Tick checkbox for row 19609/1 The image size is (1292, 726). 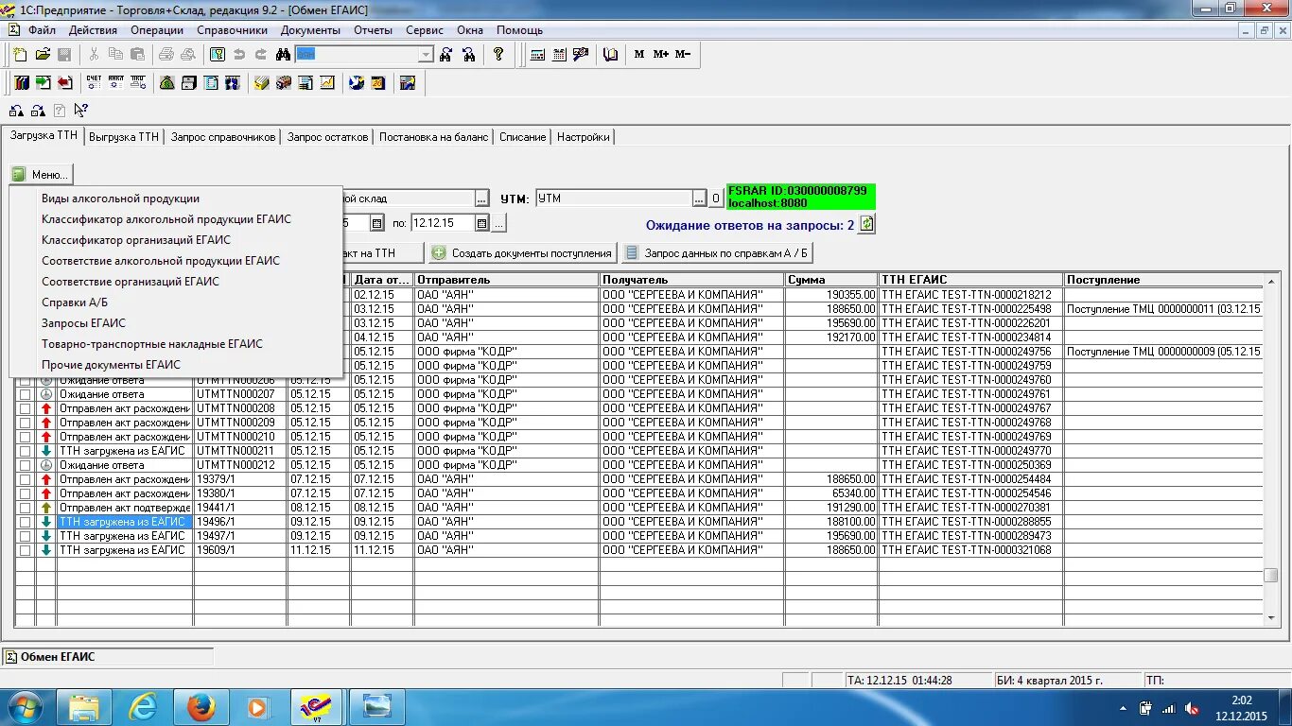tap(26, 550)
